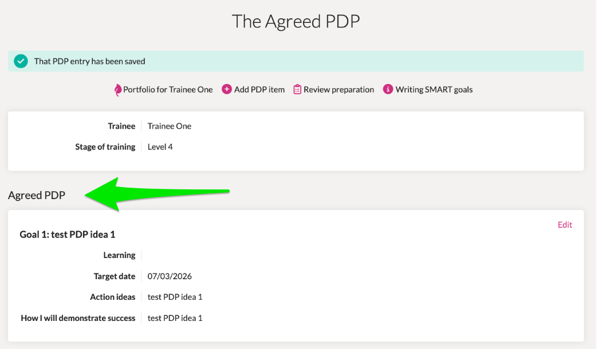Viewport: 598px width, 349px height.
Task: Click the Trainee One name value
Action: 170,126
